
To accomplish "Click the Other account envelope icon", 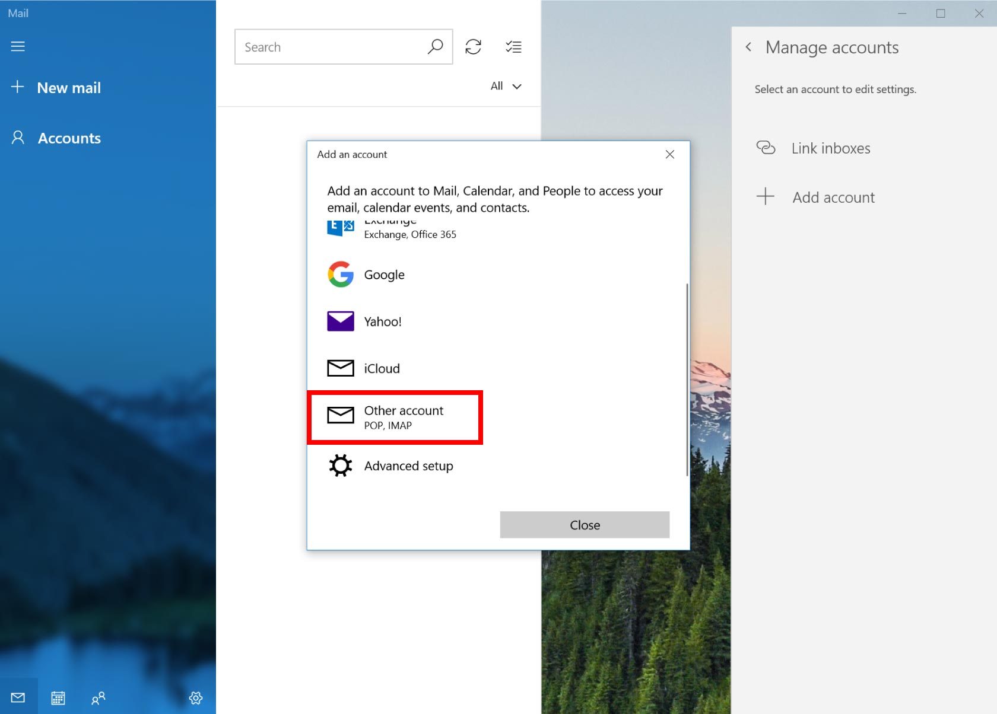I will click(x=341, y=415).
